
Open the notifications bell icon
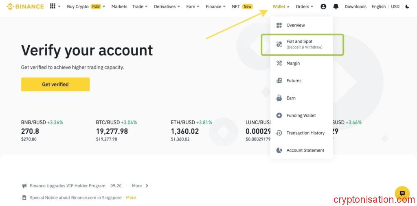[336, 7]
